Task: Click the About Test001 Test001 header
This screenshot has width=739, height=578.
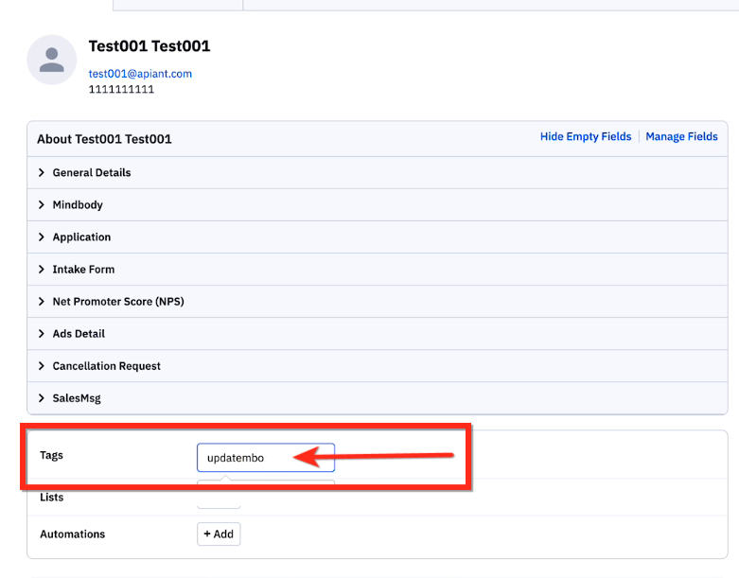Action: 104,139
